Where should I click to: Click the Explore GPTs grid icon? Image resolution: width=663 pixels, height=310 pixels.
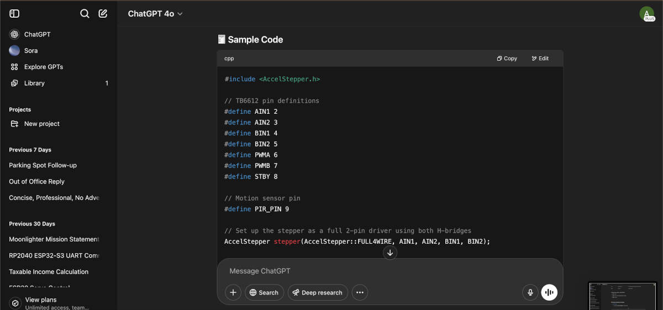coord(14,67)
